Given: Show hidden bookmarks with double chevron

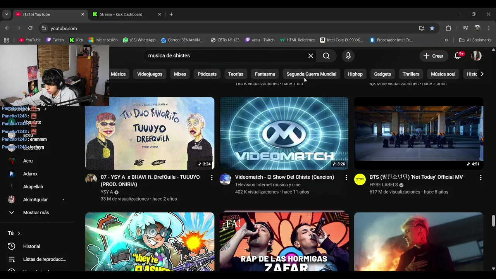Looking at the screenshot, I should (446, 40).
